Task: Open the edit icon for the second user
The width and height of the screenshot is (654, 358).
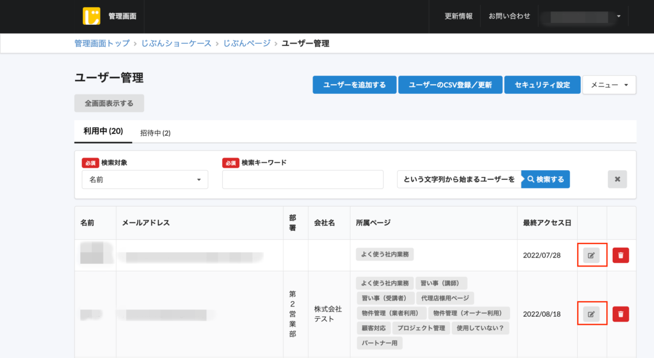Action: (x=592, y=313)
